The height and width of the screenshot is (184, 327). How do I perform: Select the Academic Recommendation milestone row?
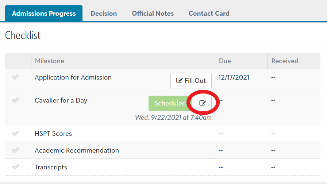tap(77, 150)
